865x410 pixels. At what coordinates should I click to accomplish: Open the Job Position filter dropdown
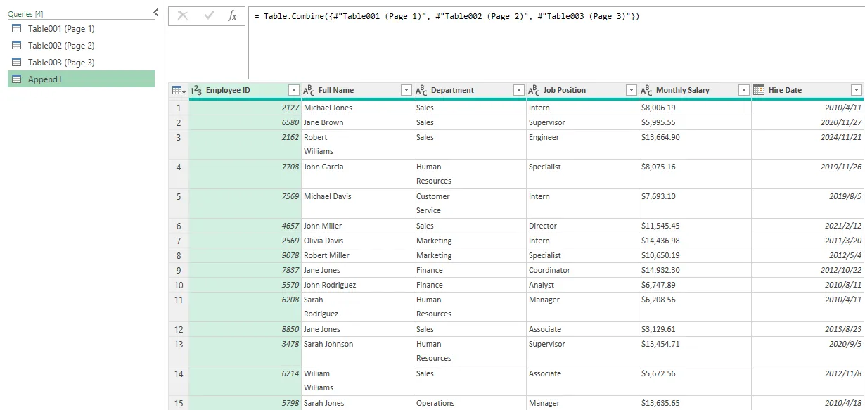tap(632, 90)
